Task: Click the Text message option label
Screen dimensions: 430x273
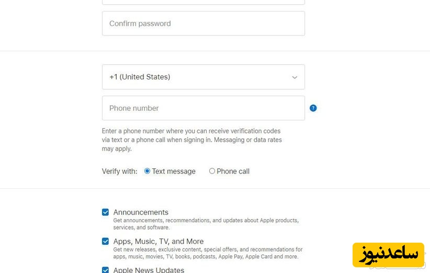Action: point(174,172)
